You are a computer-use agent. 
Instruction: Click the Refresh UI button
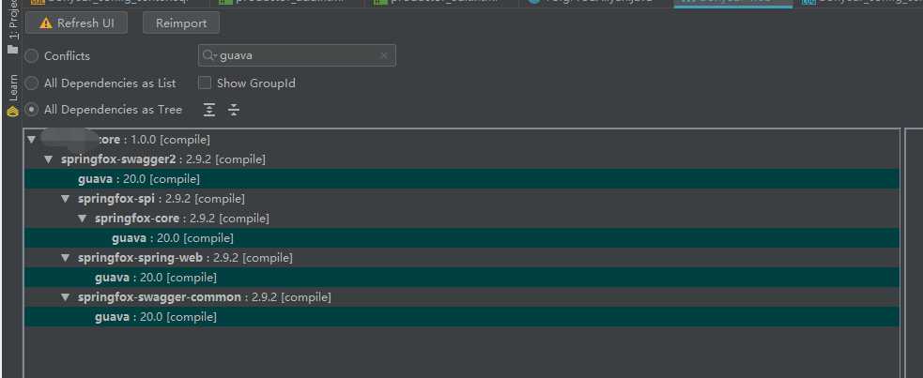tap(76, 23)
